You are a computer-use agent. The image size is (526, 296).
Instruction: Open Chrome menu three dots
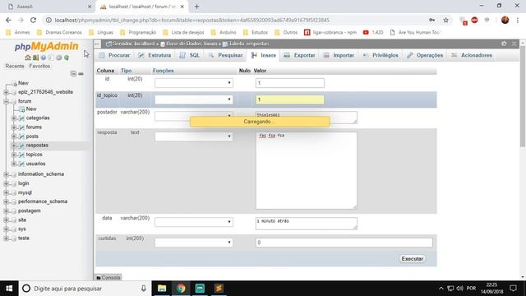[518, 20]
